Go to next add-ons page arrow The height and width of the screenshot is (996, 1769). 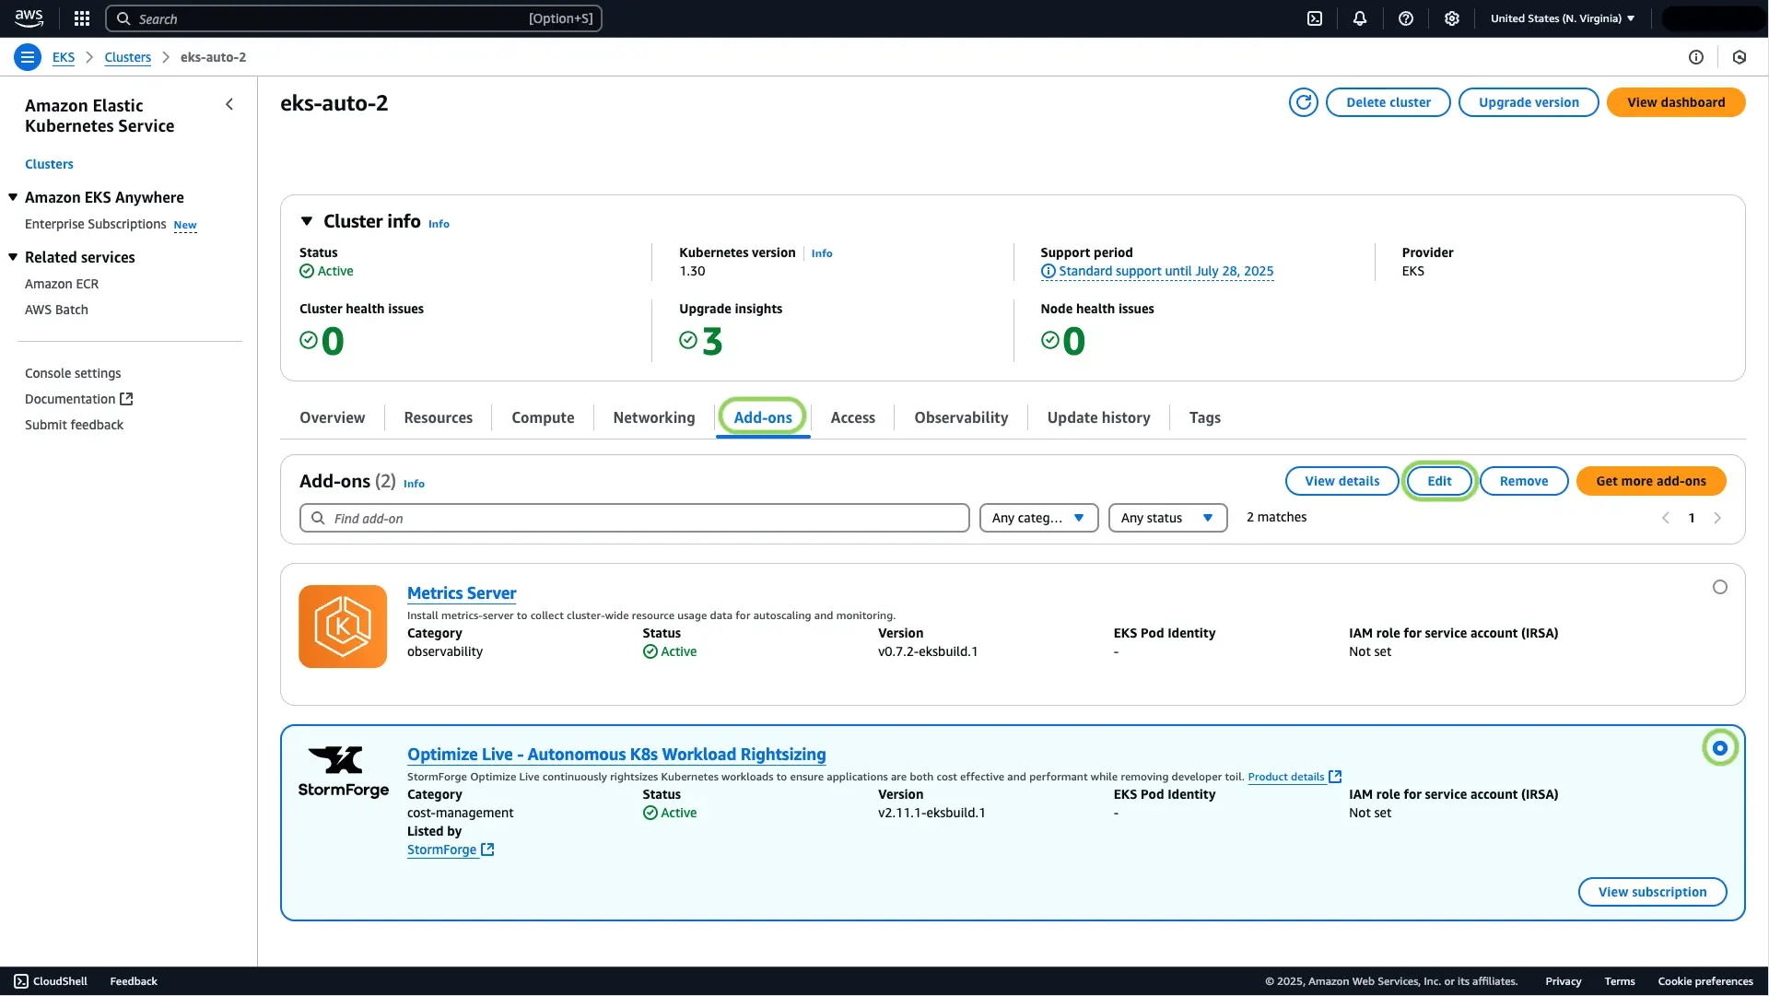pos(1717,518)
